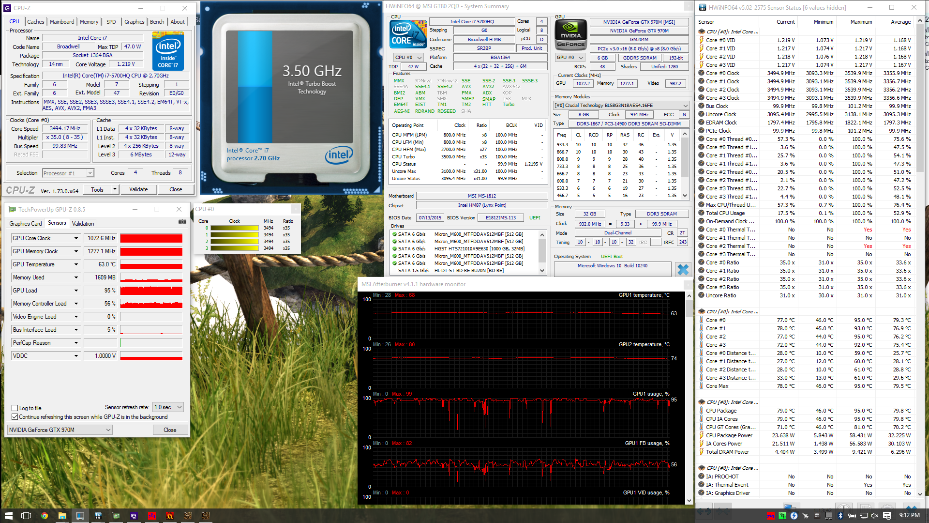Image resolution: width=929 pixels, height=523 pixels.
Task: Switch to the Caches tab in CPU-Z
Action: point(35,22)
